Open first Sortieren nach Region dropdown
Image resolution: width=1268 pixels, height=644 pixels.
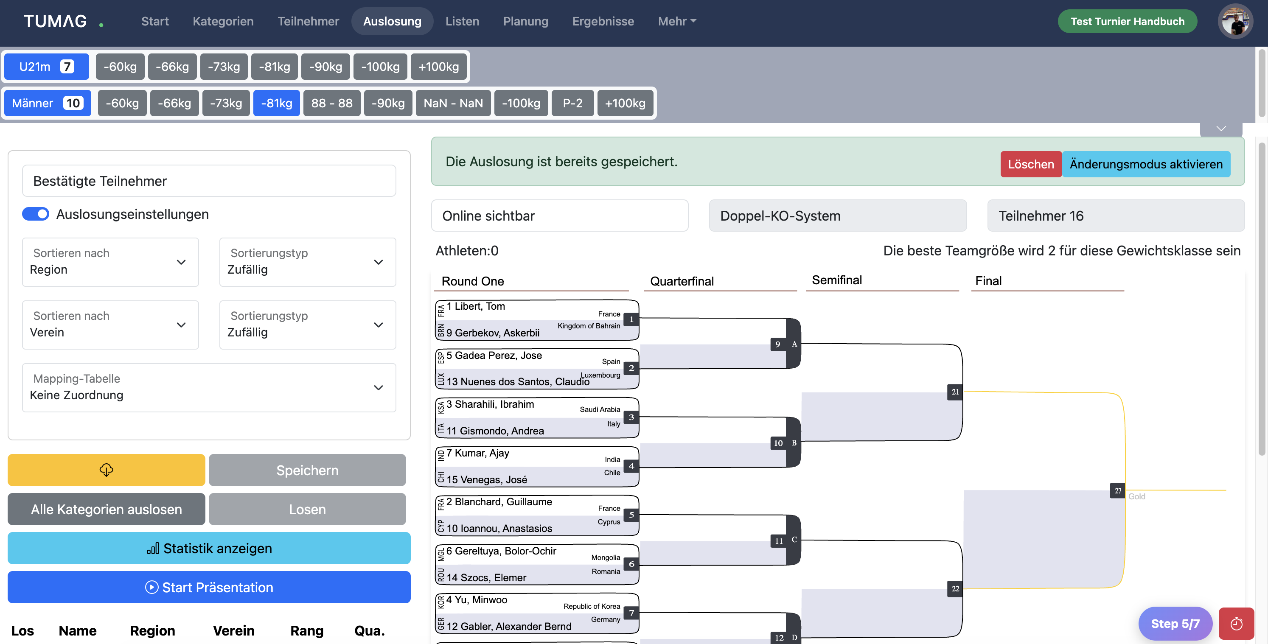point(110,262)
